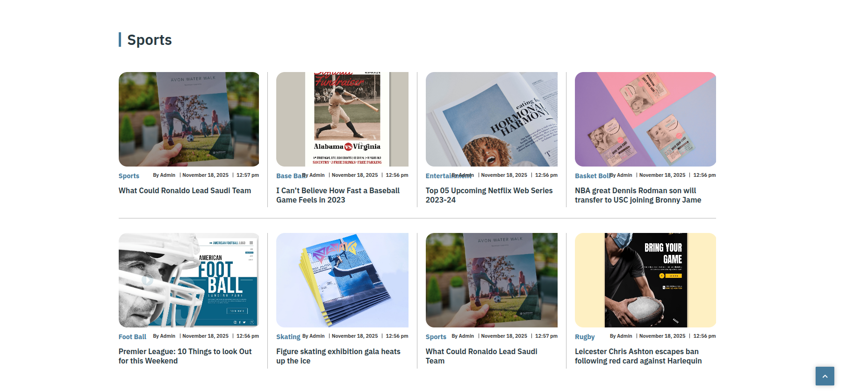Open the pink and purple cards thumbnail
Viewport: 846px width, 392px height.
(x=645, y=119)
